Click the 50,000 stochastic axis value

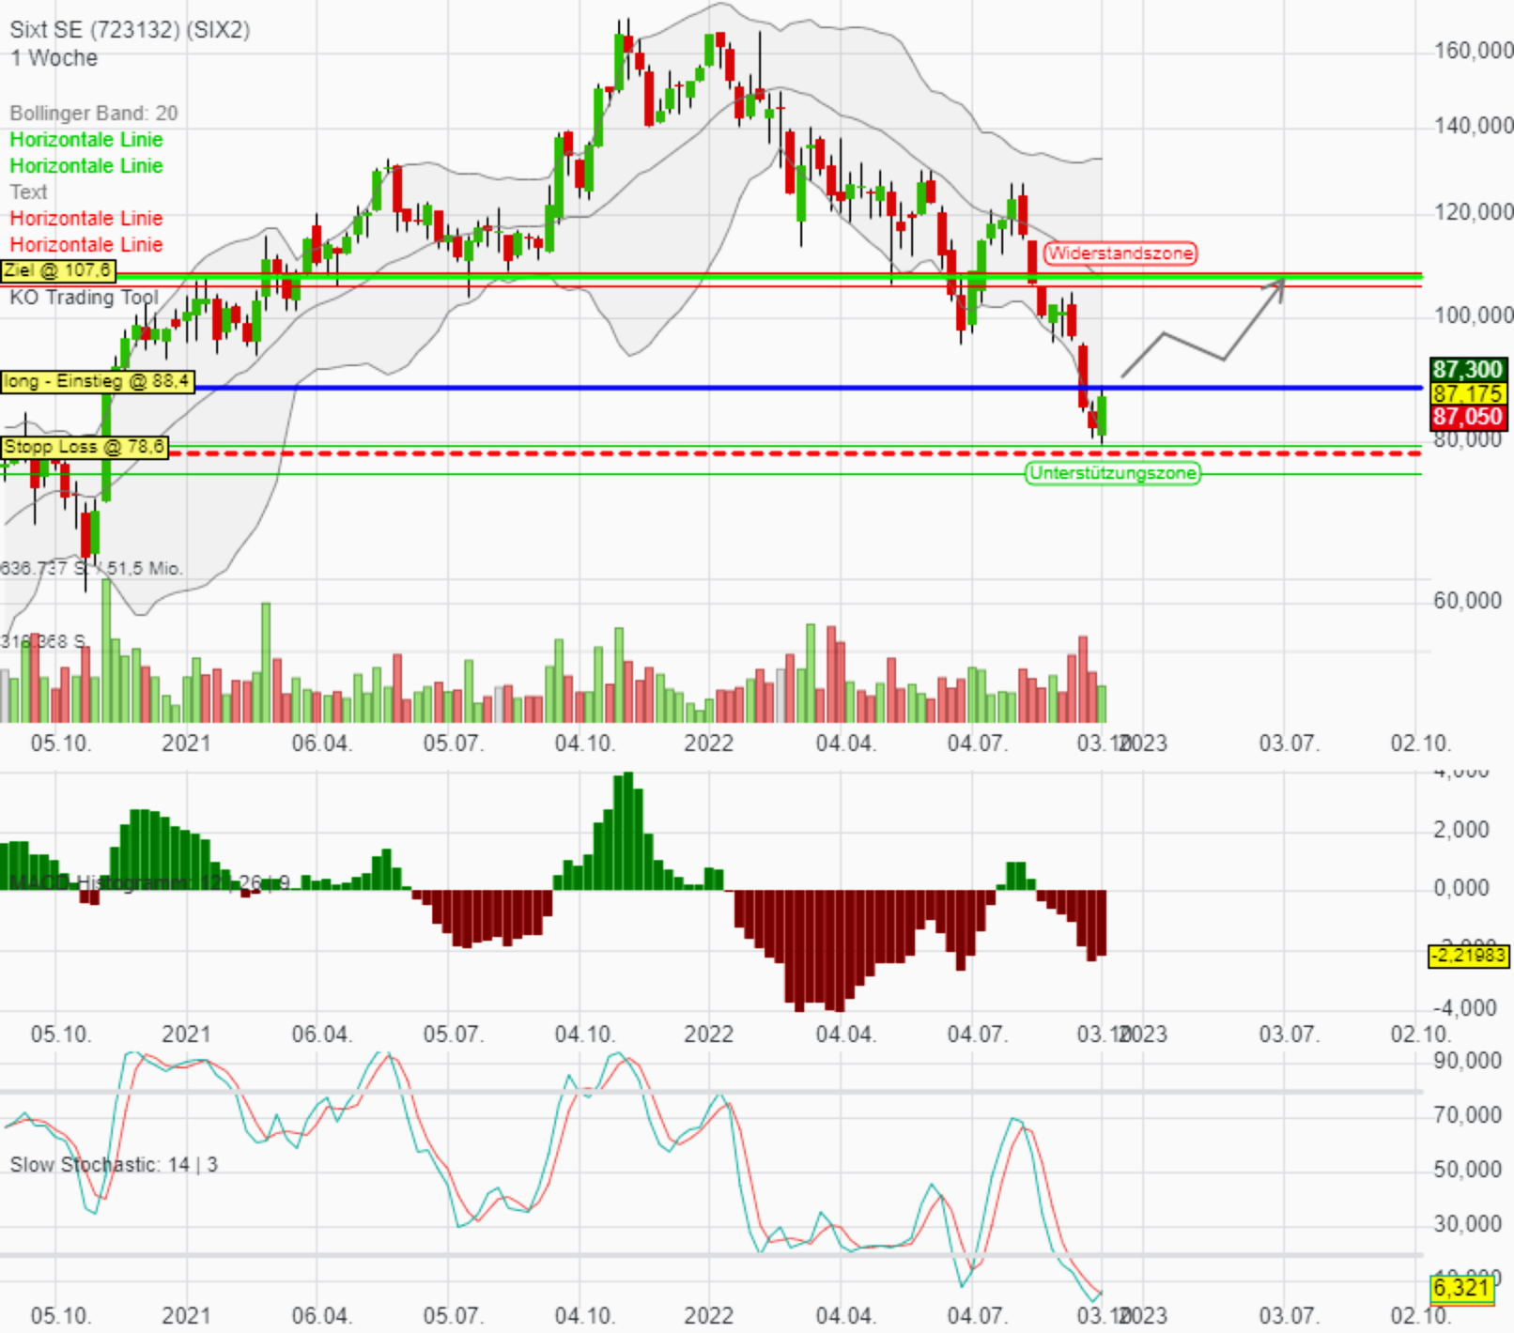pyautogui.click(x=1468, y=1171)
